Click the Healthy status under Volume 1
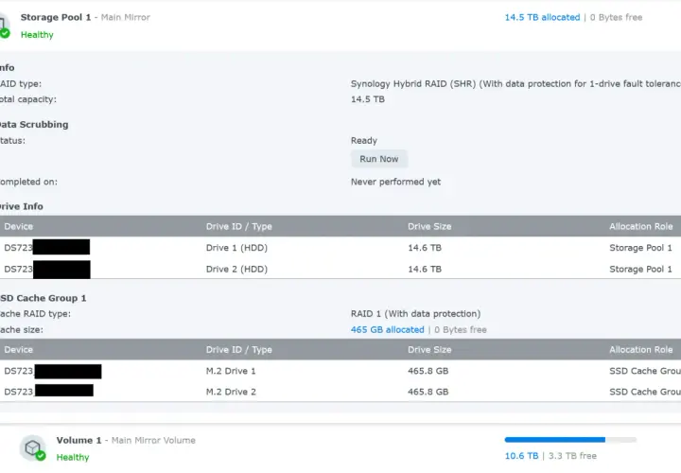Viewport: 681px width, 473px height. coord(73,457)
